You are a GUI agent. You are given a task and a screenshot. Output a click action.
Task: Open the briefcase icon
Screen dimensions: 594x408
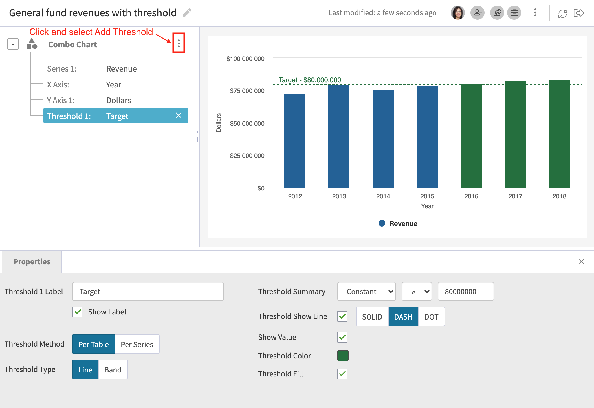click(514, 13)
